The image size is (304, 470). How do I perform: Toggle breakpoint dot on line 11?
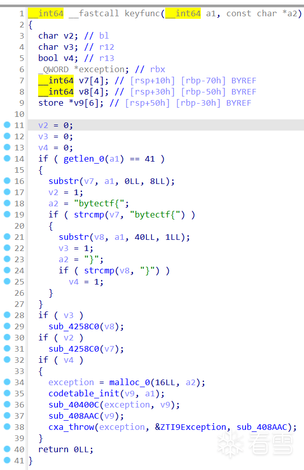click(7, 125)
